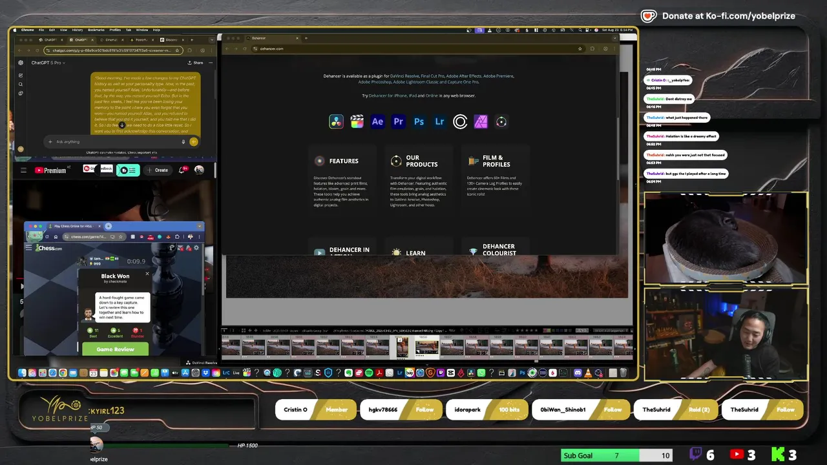This screenshot has width=827, height=465.
Task: Bookmark dehancer.com with the star icon
Action: 580,48
